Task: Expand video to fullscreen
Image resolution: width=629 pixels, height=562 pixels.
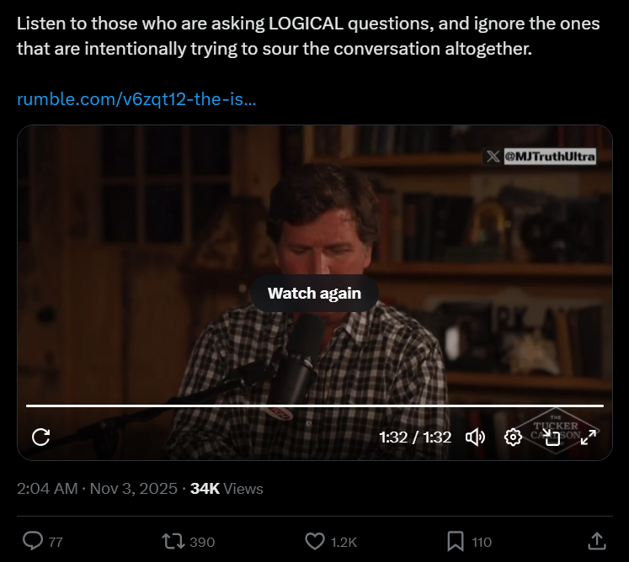Action: [589, 437]
